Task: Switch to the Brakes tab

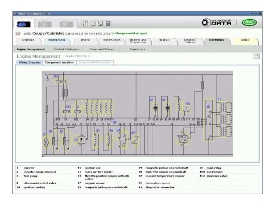Action: [x=164, y=40]
